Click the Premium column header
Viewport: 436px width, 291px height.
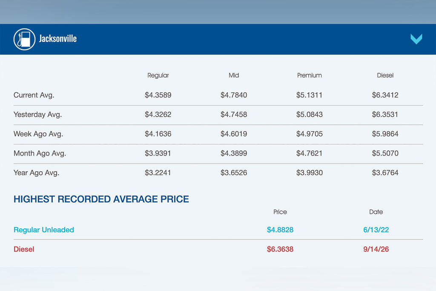point(309,75)
